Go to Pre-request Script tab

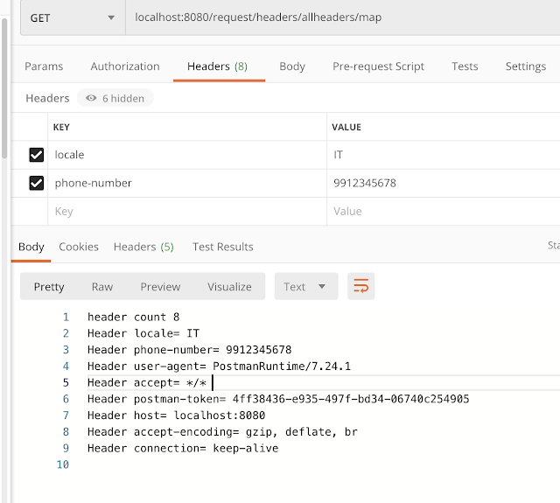(x=378, y=66)
